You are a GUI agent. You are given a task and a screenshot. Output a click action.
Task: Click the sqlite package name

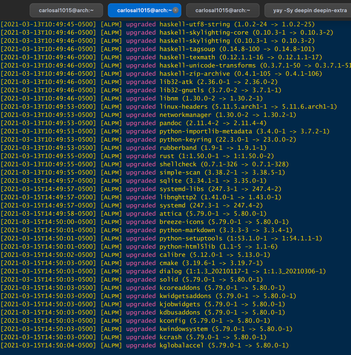click(x=171, y=181)
